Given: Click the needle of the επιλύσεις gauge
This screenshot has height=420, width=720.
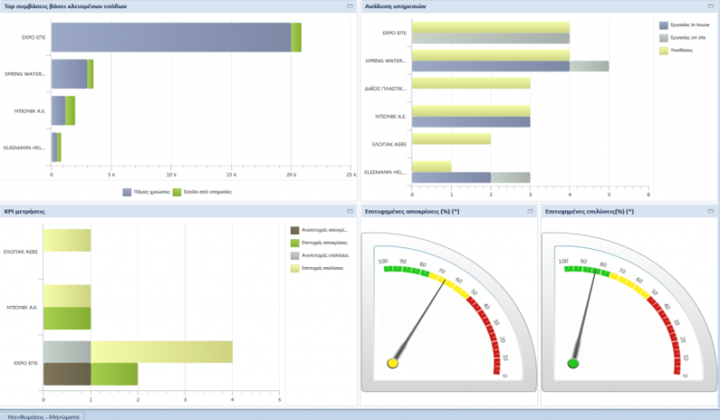Looking at the screenshot, I should coord(584,317).
